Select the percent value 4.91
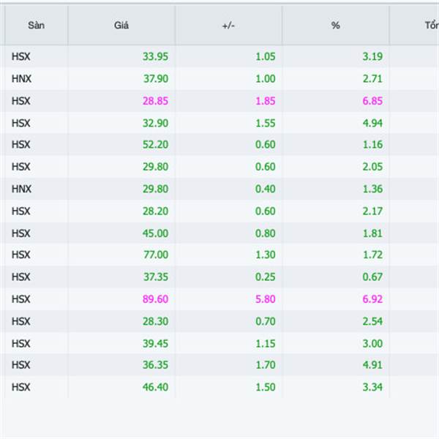Viewport: 439px width, 439px height. 372,364
